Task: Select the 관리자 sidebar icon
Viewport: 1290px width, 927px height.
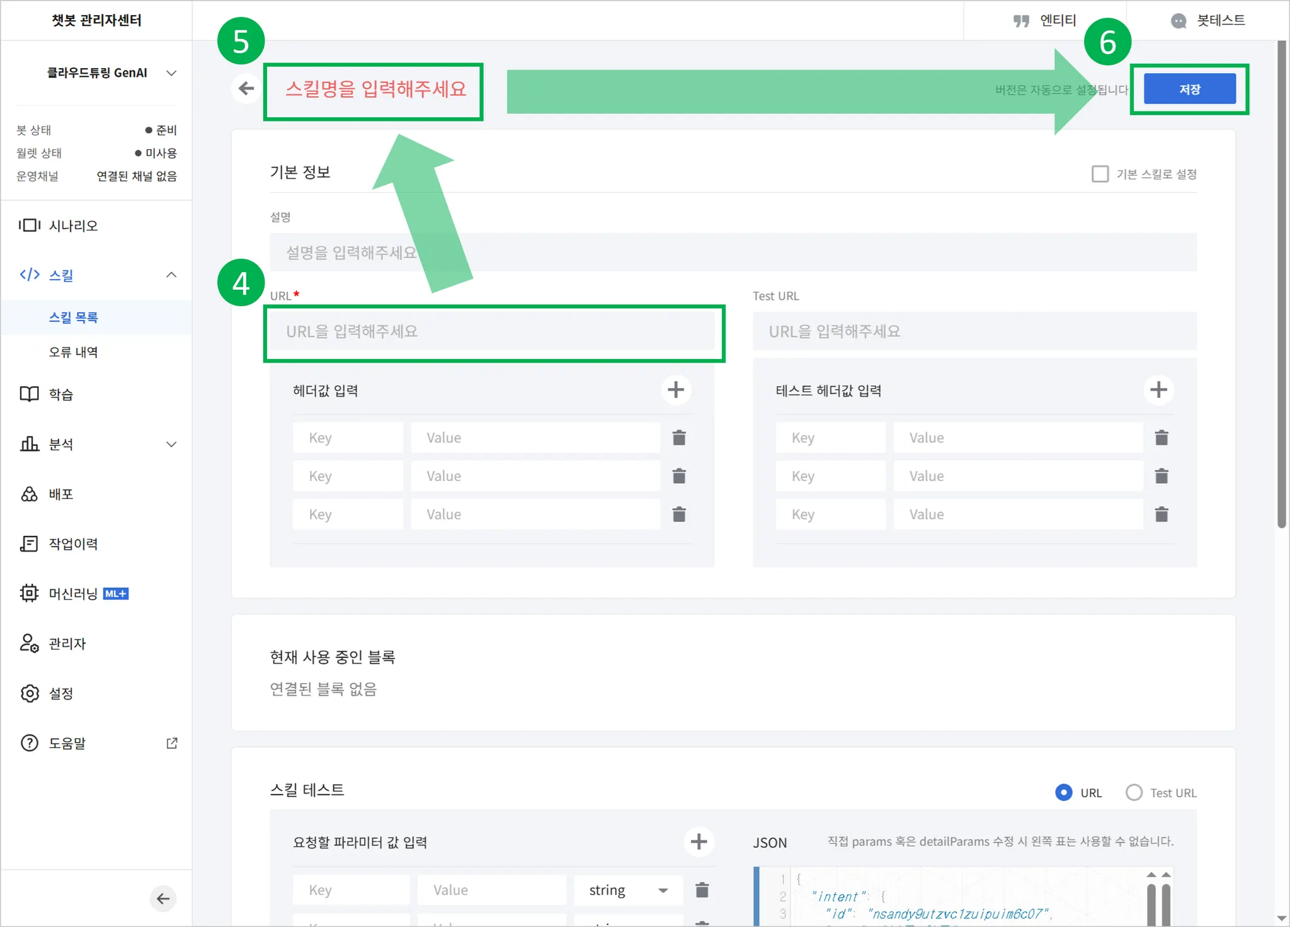Action: (x=66, y=644)
